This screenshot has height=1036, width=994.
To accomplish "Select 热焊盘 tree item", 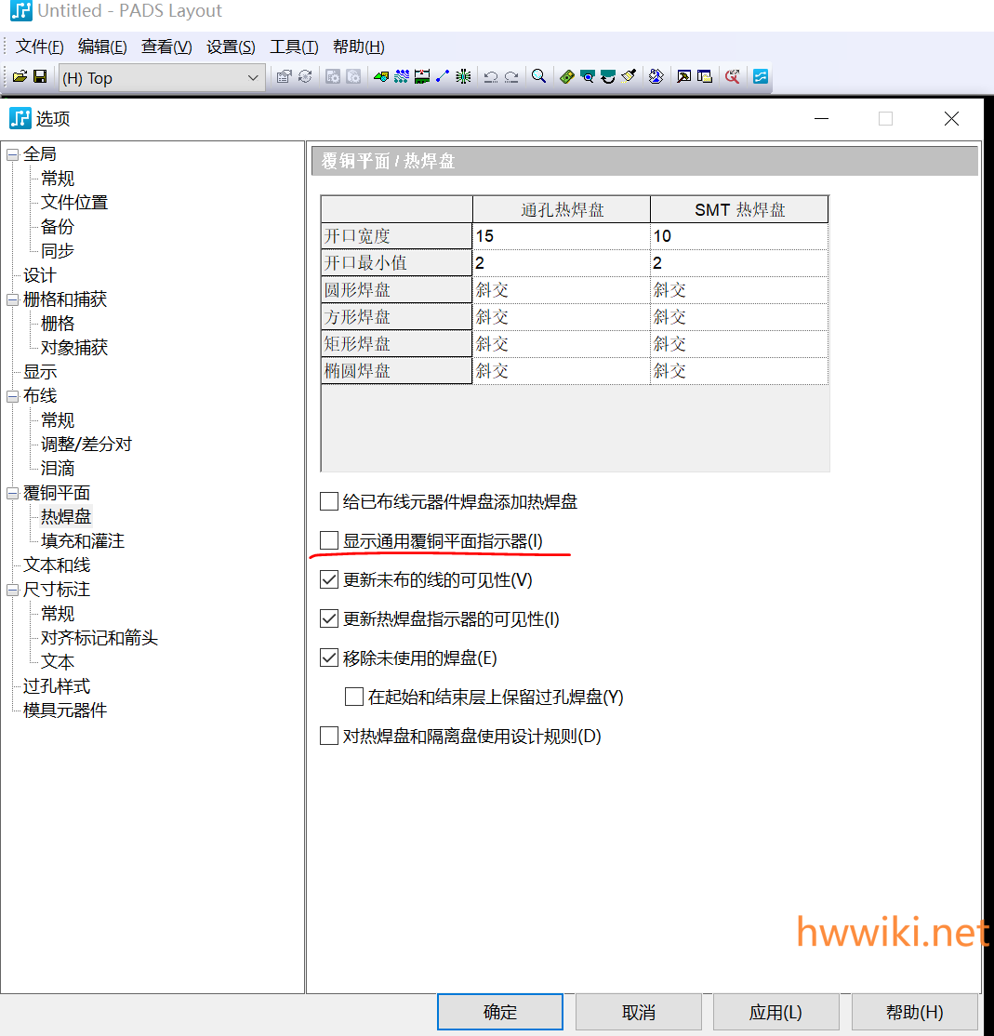I will (66, 517).
